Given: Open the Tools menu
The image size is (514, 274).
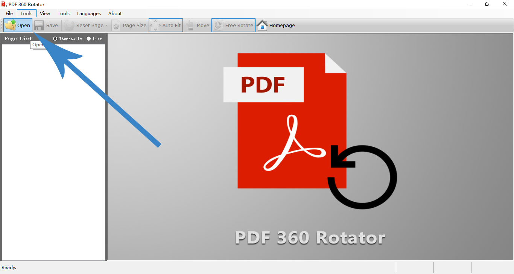Looking at the screenshot, I should coord(63,13).
